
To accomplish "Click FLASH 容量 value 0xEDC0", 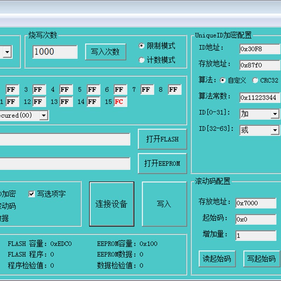I will pos(61,244).
